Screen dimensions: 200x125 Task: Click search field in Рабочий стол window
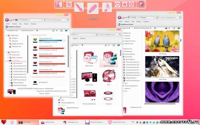pyautogui.click(x=110, y=34)
